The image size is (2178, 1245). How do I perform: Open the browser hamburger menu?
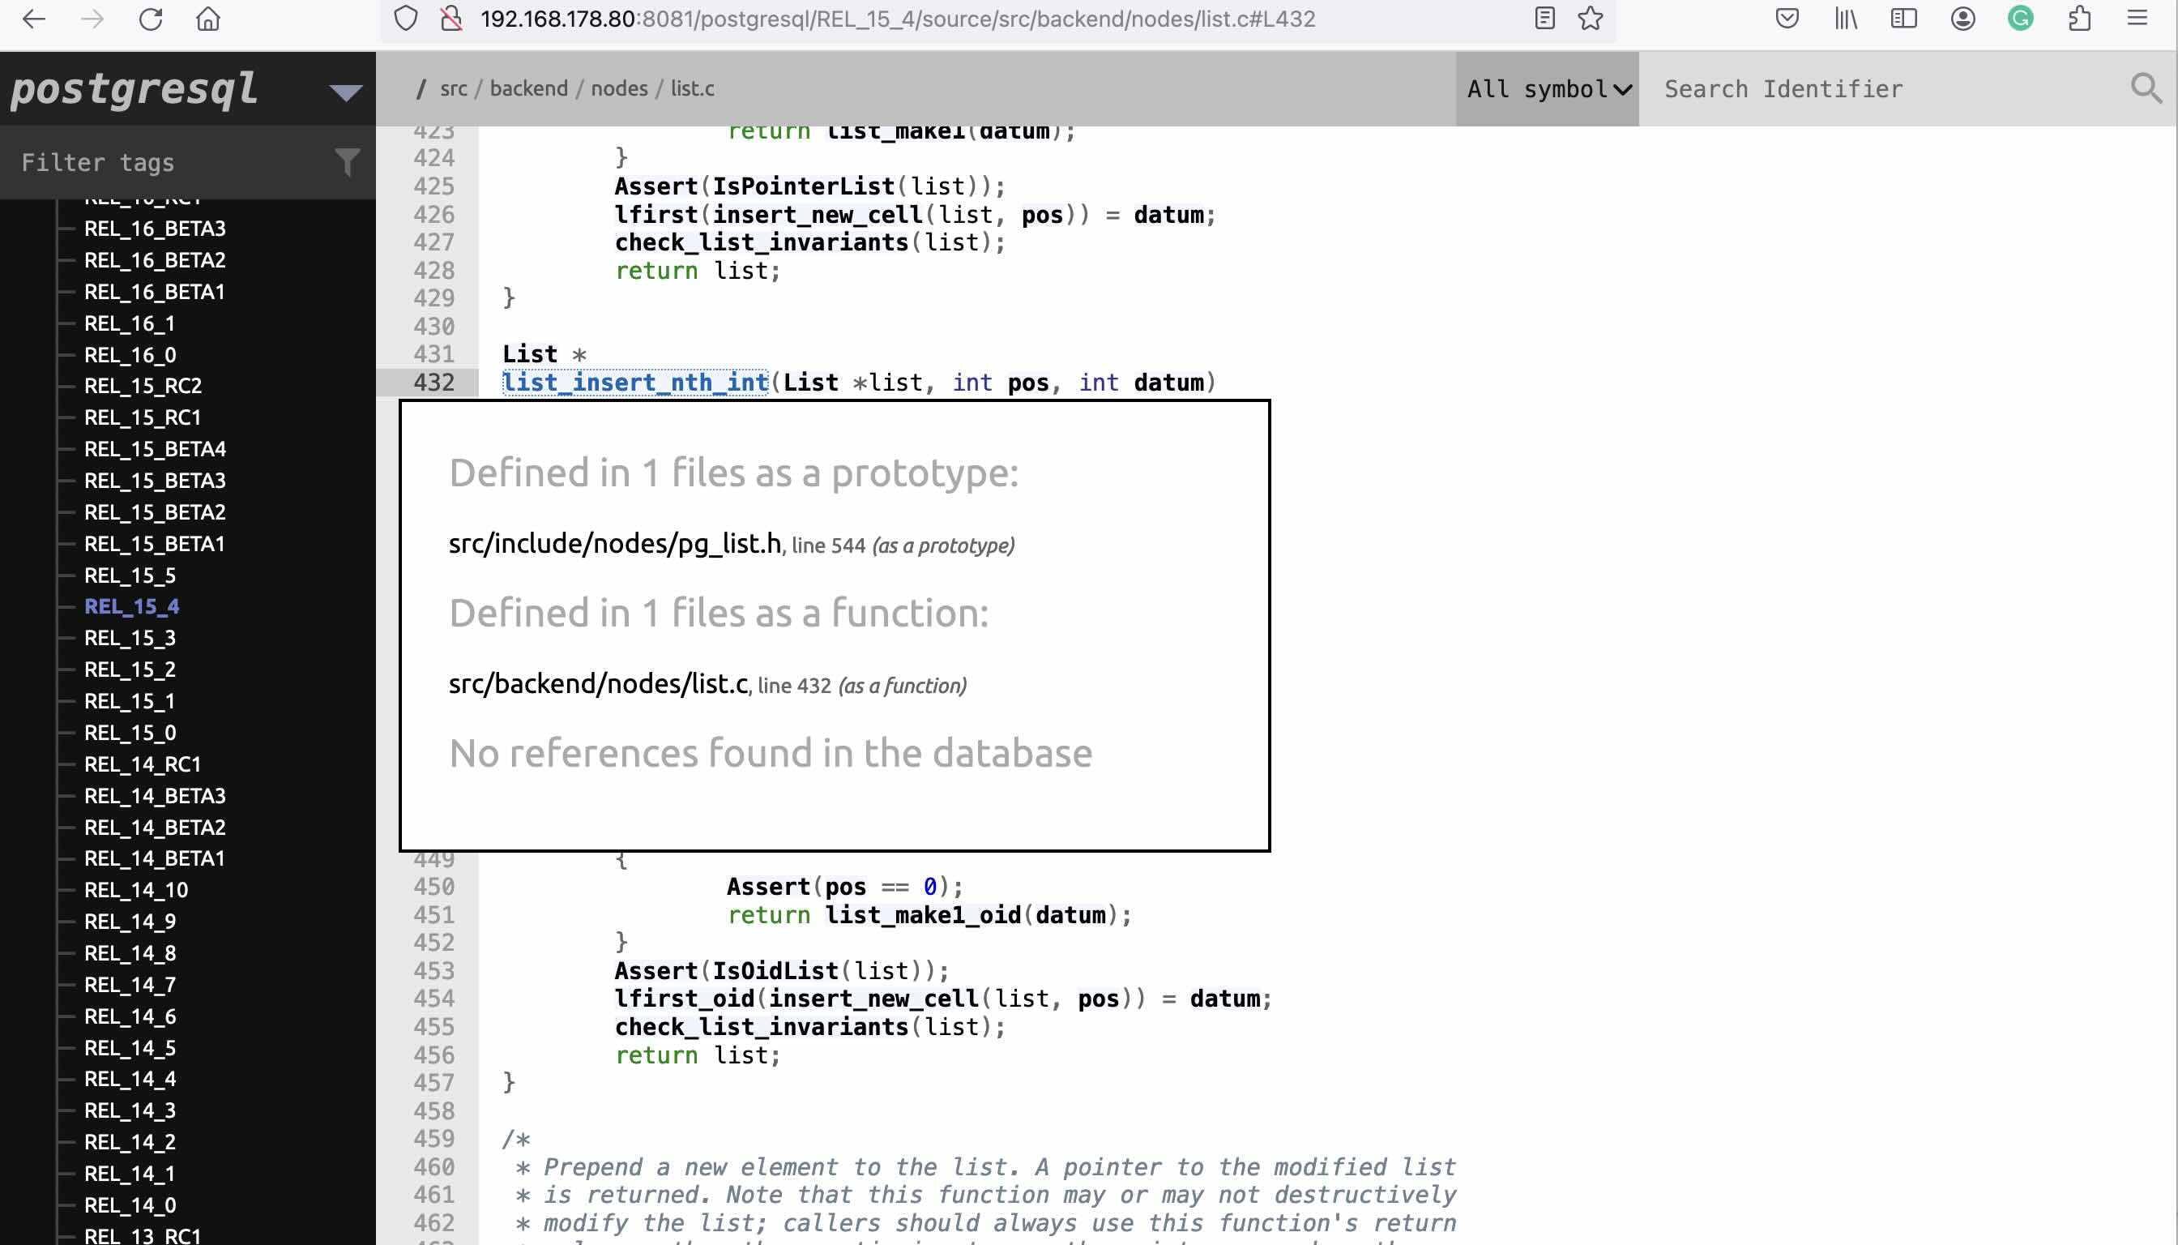coord(2137,19)
